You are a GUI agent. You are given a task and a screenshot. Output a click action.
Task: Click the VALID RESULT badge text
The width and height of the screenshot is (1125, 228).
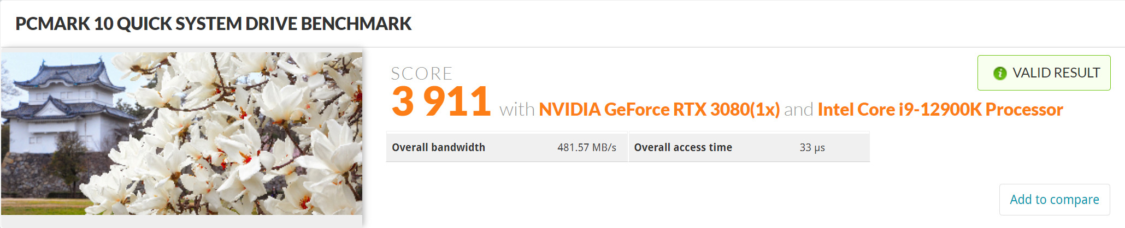tap(1056, 73)
